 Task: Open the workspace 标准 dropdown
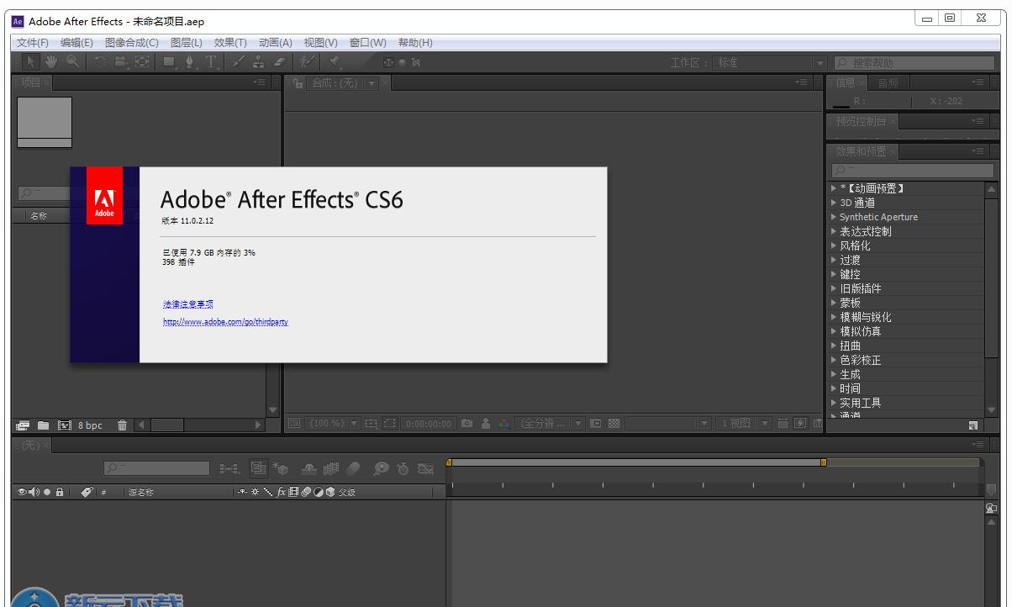pos(771,63)
